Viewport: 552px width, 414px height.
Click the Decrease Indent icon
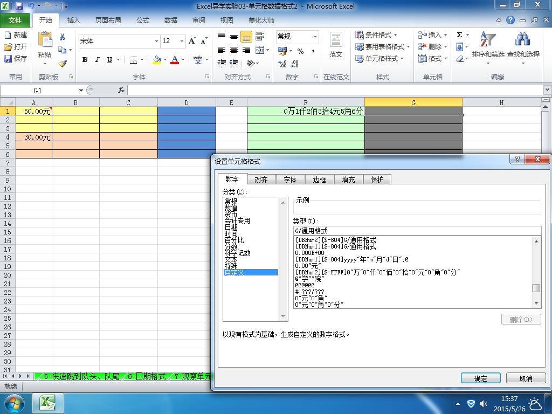222,64
